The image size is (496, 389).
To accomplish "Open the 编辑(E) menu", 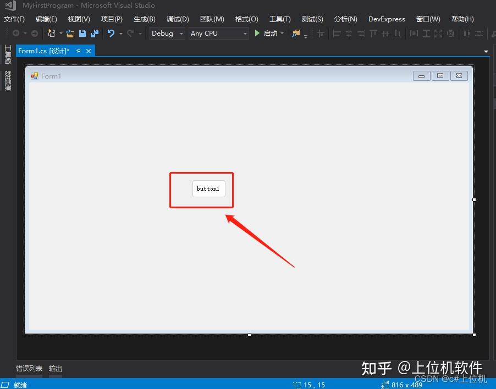I will coord(46,19).
